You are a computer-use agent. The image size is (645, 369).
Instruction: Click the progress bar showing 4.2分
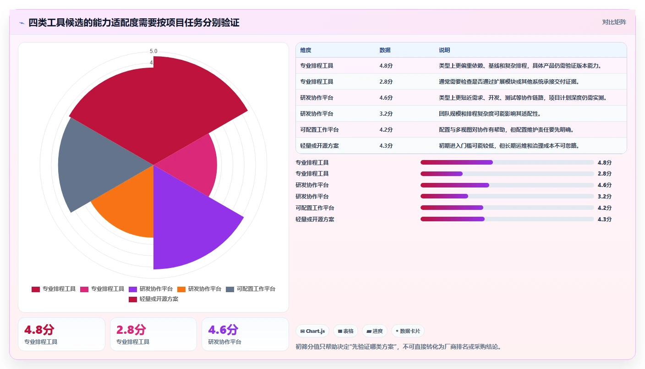point(507,208)
